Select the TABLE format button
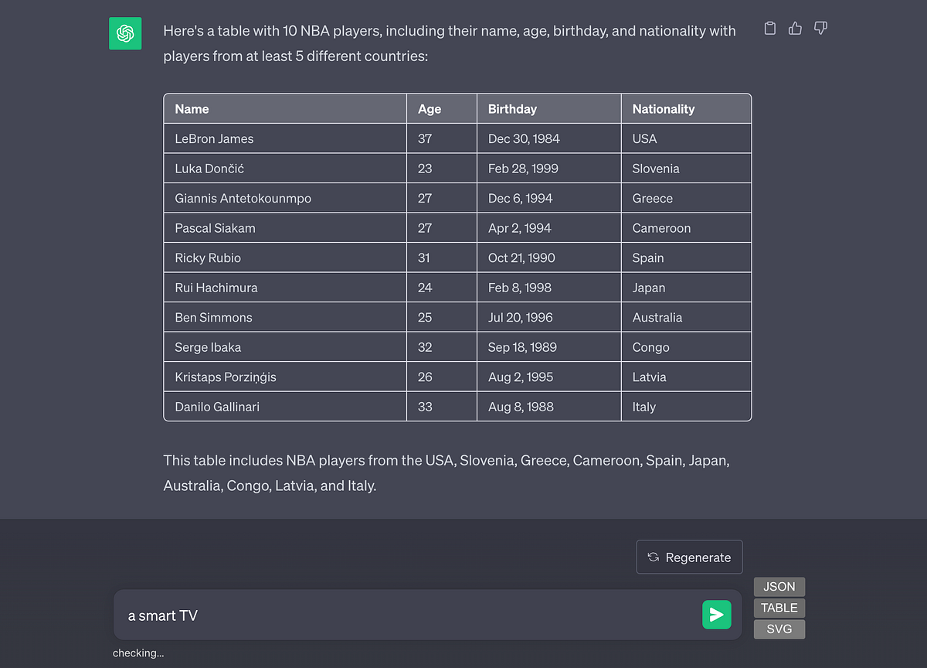 point(779,608)
